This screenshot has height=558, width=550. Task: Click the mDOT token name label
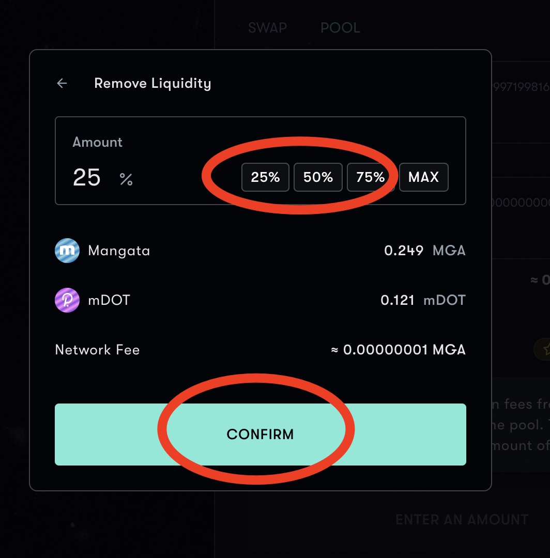coord(109,300)
